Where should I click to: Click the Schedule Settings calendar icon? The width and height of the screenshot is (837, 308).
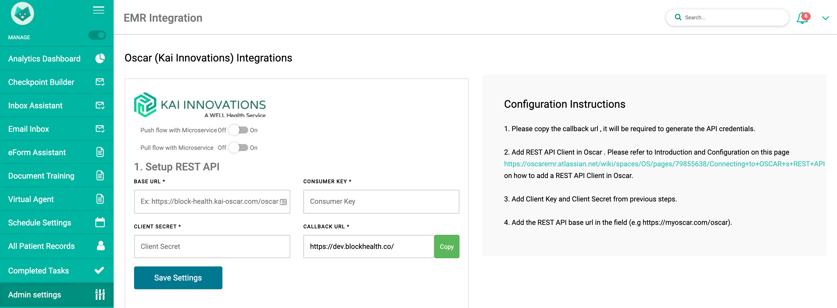click(x=100, y=222)
